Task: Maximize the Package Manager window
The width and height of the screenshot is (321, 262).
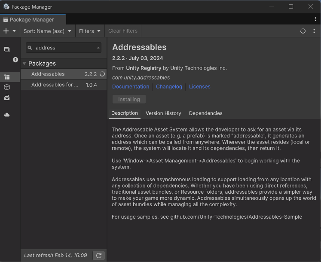Action: click(290, 6)
